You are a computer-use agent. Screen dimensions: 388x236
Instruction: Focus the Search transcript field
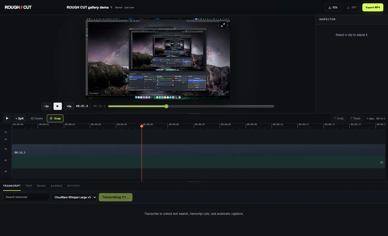pos(26,197)
